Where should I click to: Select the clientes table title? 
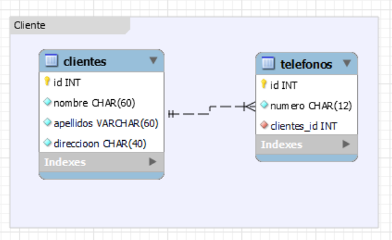(x=85, y=62)
